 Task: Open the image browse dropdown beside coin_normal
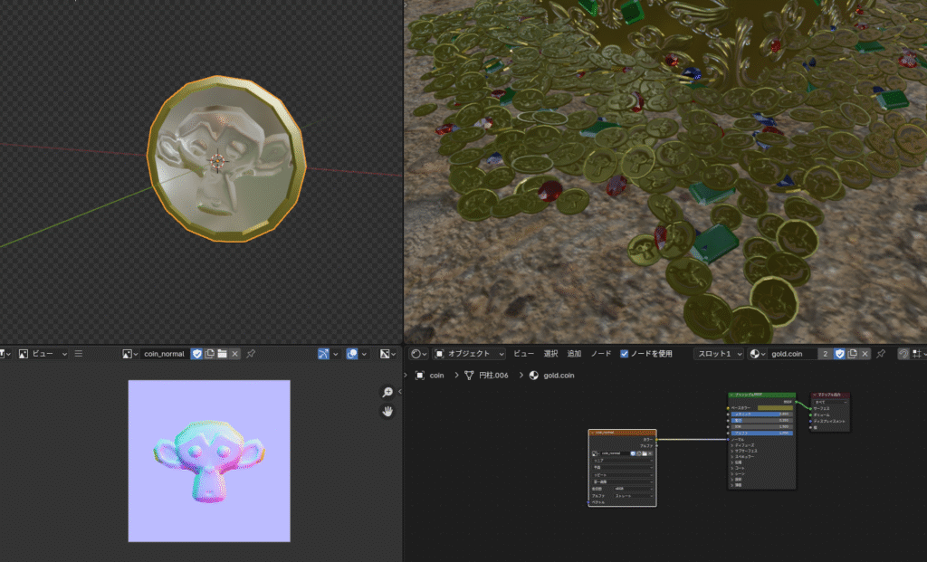coord(130,354)
